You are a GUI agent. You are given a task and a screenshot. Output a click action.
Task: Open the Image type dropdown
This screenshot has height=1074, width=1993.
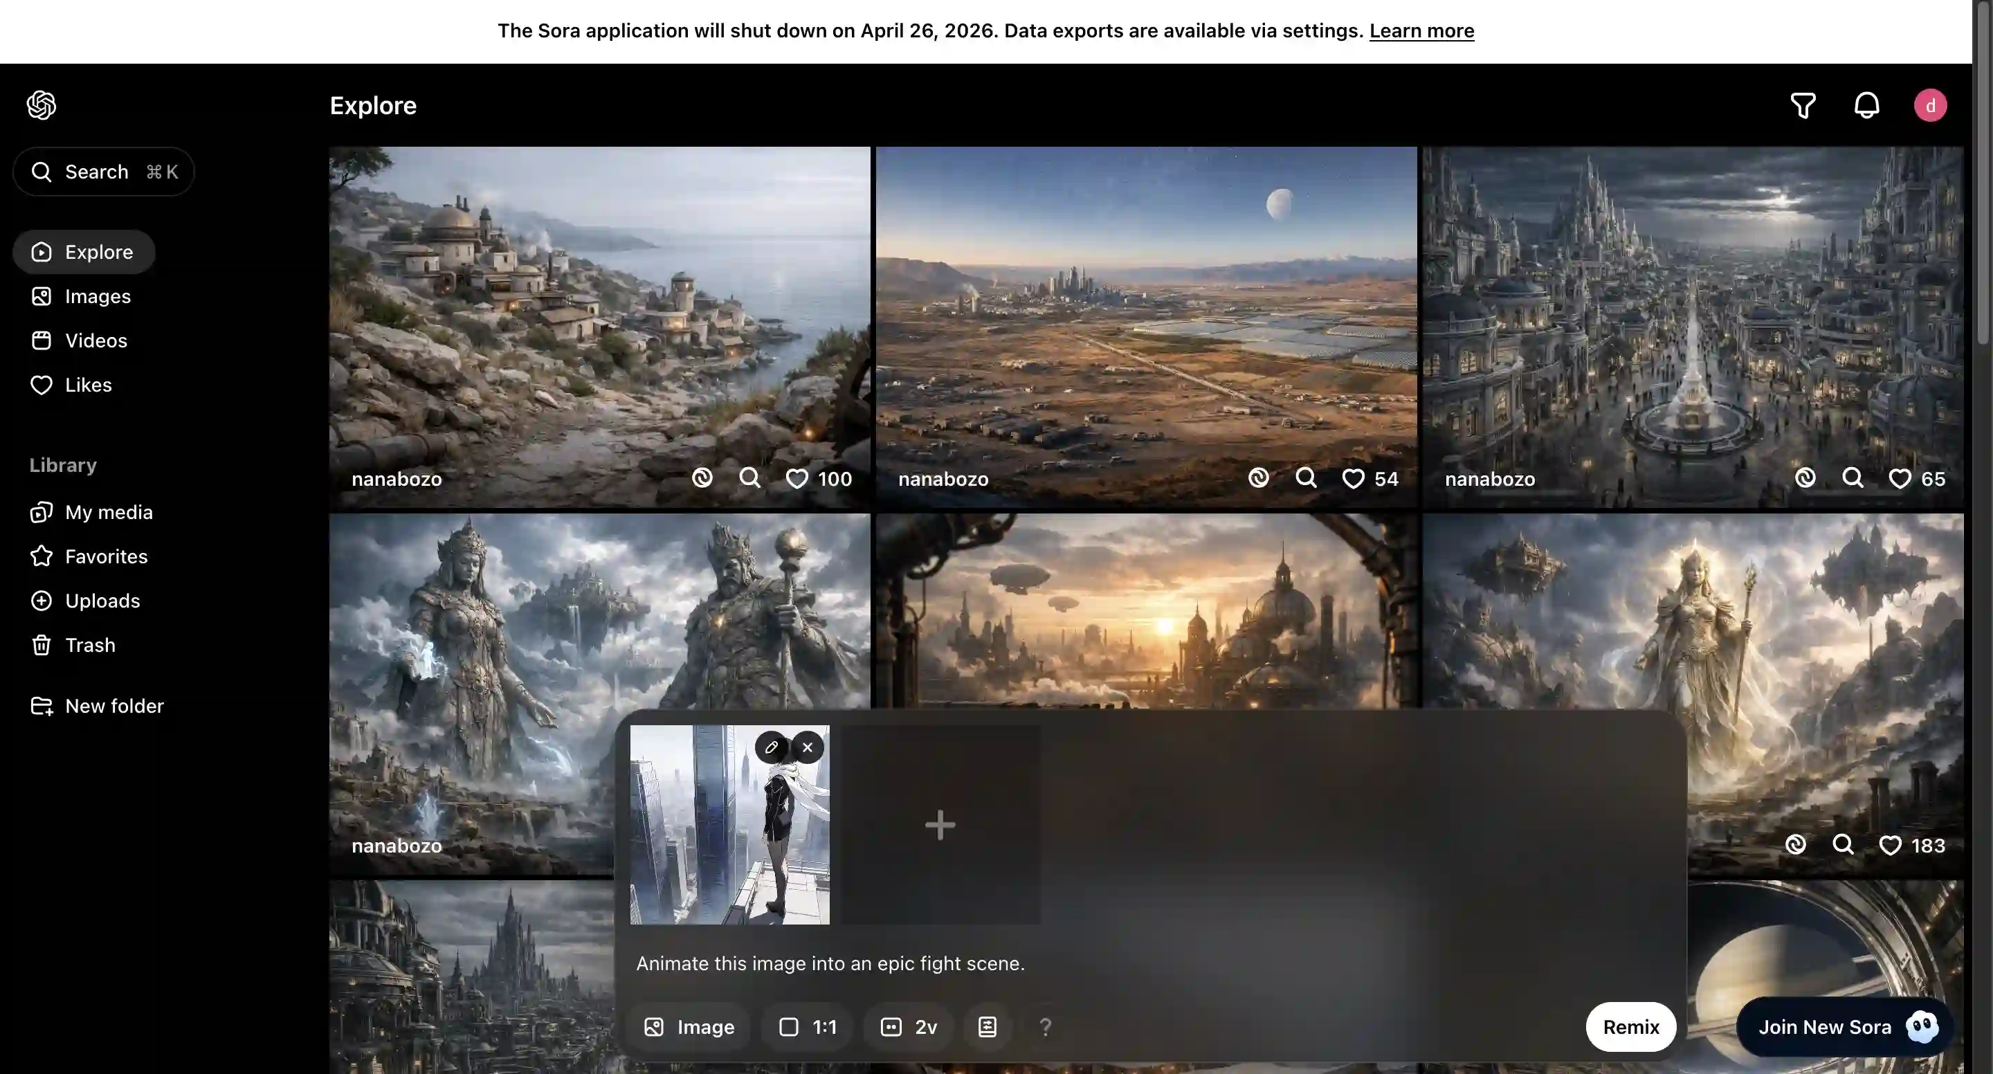[x=689, y=1027]
